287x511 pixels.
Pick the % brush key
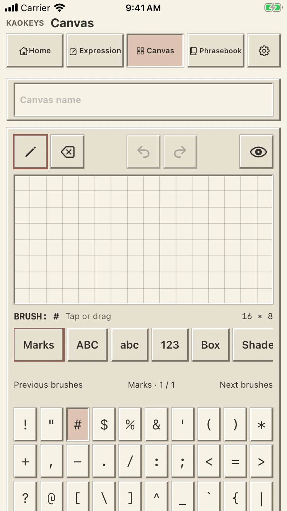(x=130, y=424)
